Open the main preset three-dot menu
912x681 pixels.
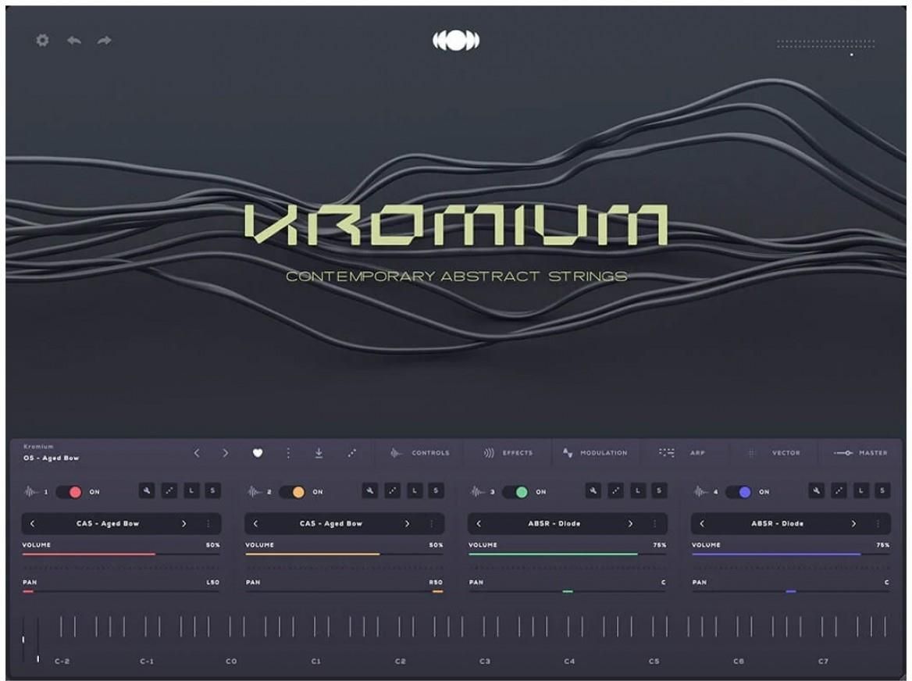pyautogui.click(x=288, y=453)
